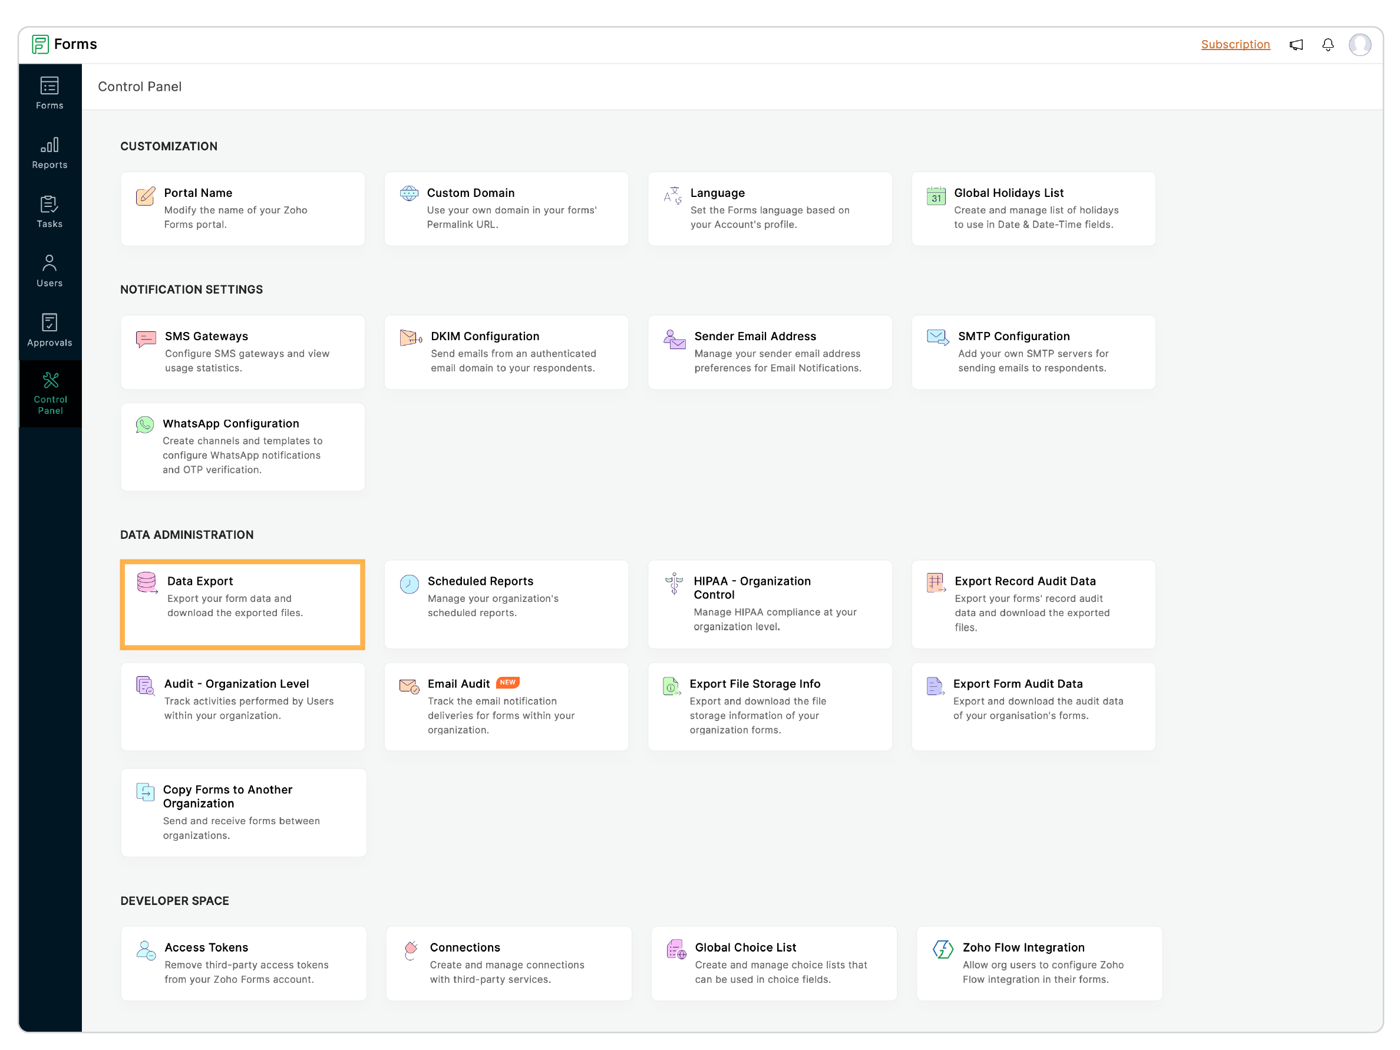Open the Data Export card

242,604
